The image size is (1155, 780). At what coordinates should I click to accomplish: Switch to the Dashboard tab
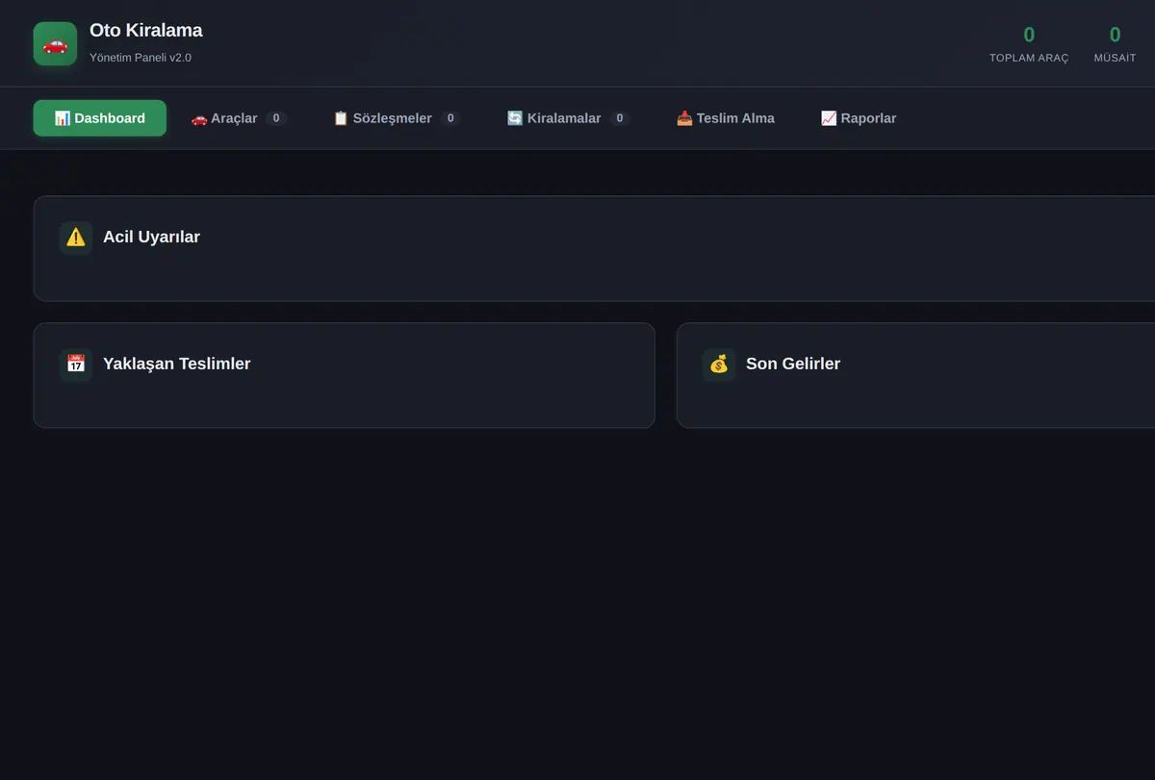point(100,118)
